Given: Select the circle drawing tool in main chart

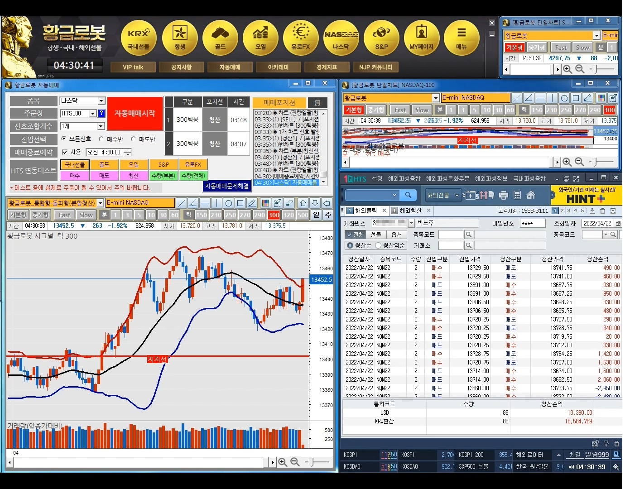Looking at the screenshot, I should click(228, 203).
